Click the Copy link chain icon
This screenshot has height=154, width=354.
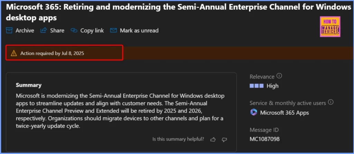tap(74, 30)
